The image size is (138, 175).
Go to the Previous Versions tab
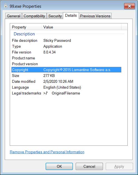95,16
